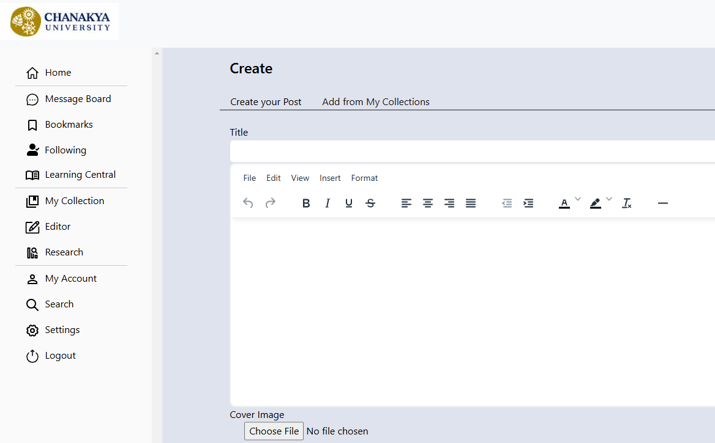Expand the text color dropdown arrow
The height and width of the screenshot is (443, 715).
tap(578, 199)
